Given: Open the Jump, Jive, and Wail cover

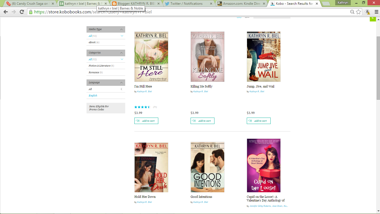Looking at the screenshot, I should tap(264, 57).
